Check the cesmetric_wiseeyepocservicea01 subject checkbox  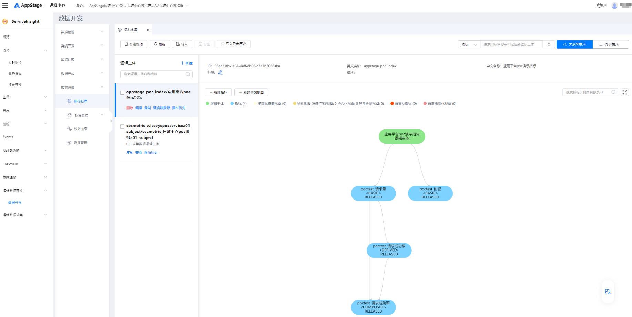coord(122,126)
